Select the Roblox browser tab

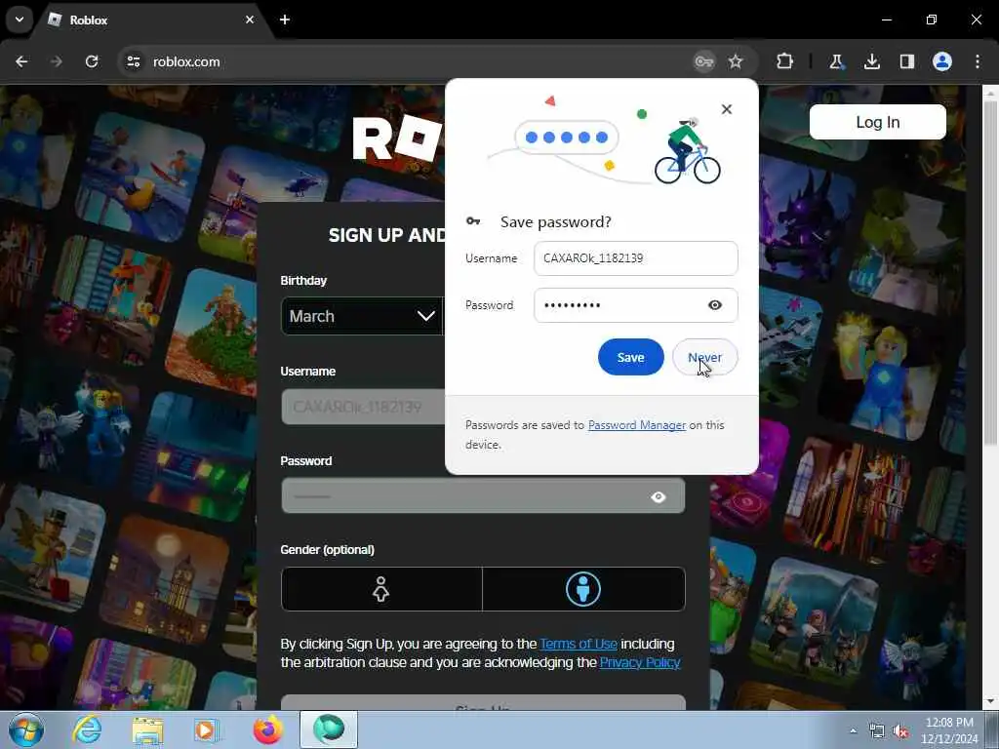153,20
